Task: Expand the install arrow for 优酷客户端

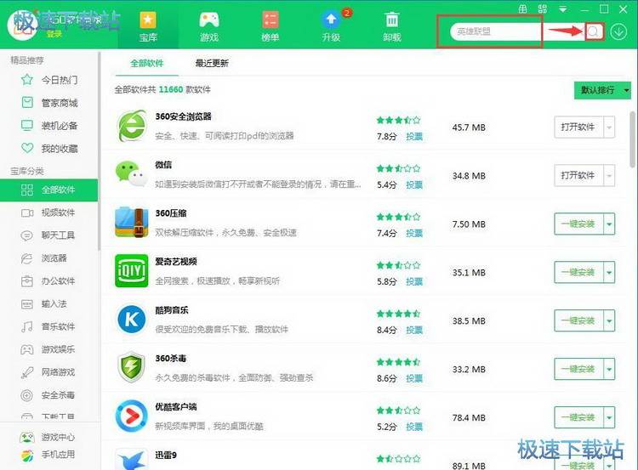Action: click(x=609, y=417)
